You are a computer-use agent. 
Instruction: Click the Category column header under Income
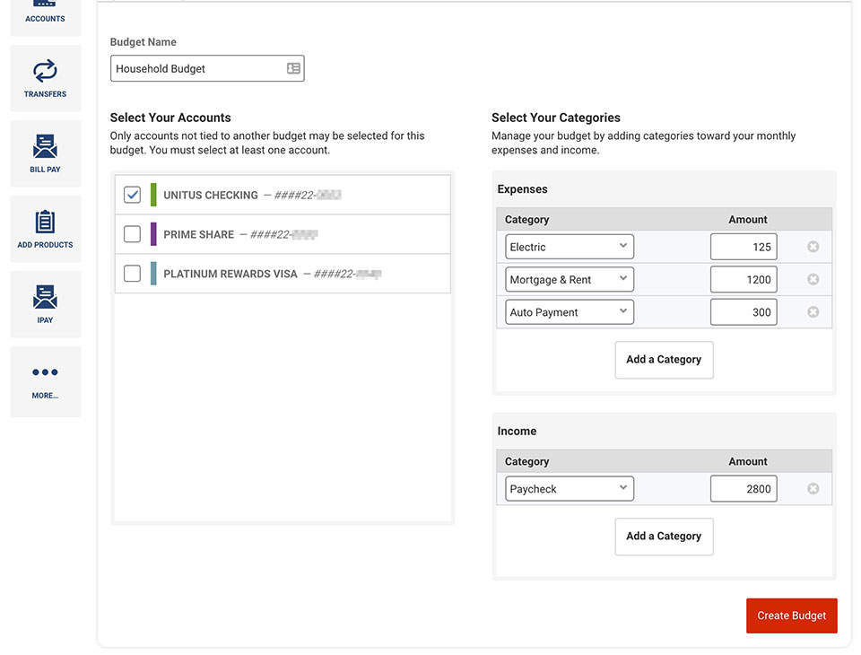[x=526, y=461]
